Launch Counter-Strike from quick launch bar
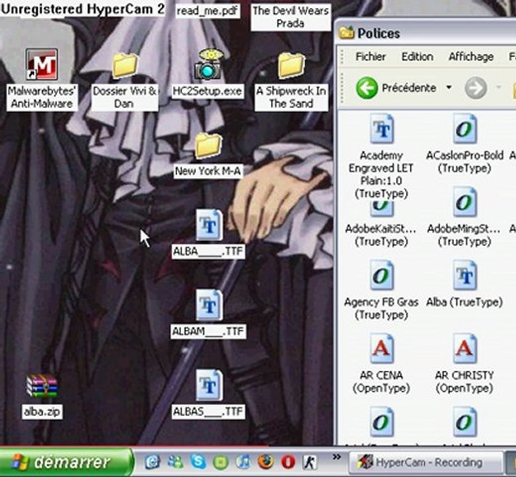516x477 pixels. pos(310,462)
